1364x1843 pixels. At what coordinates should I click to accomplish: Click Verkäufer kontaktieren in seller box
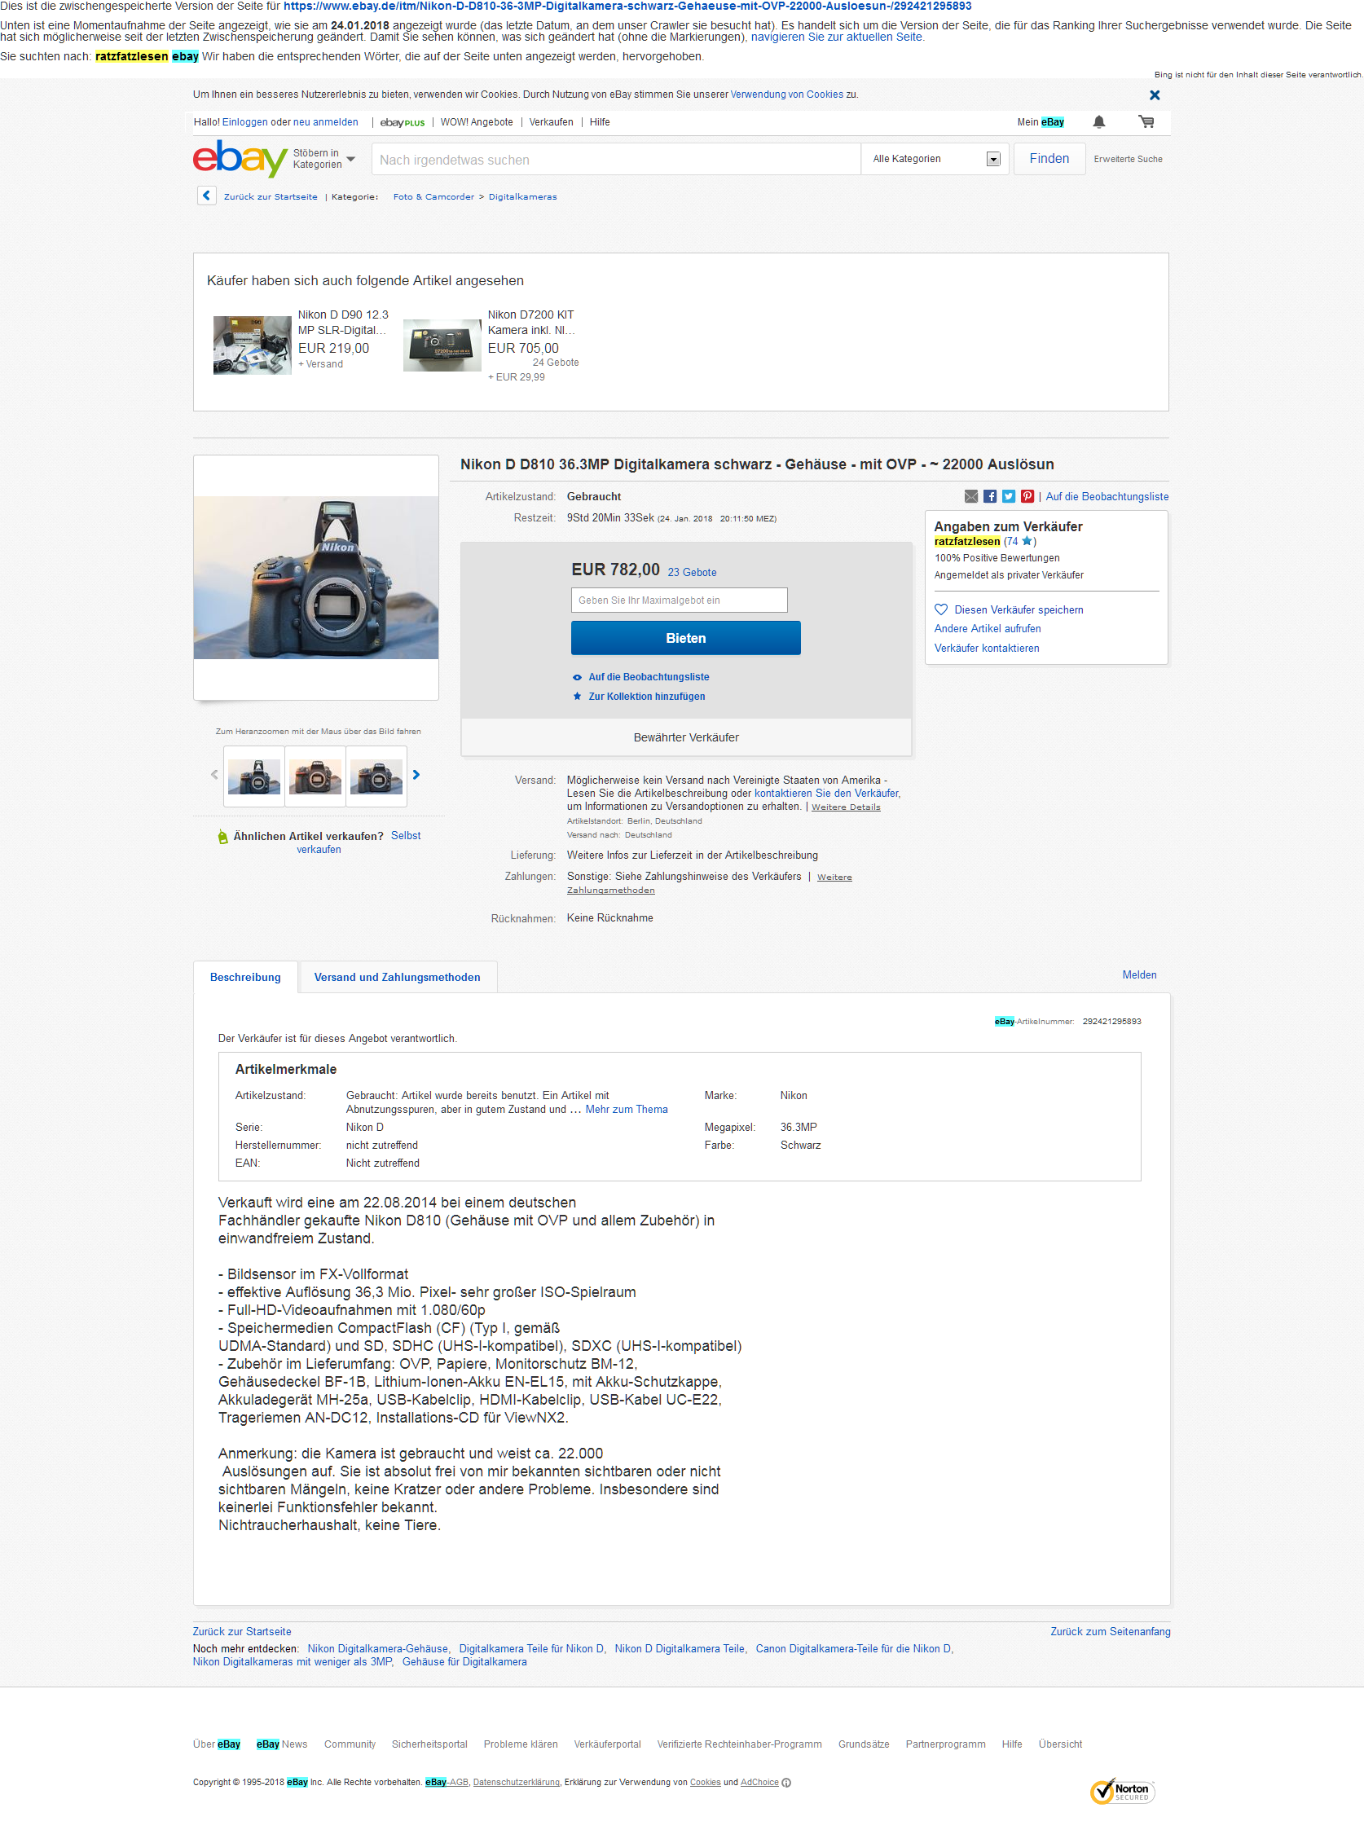[987, 649]
